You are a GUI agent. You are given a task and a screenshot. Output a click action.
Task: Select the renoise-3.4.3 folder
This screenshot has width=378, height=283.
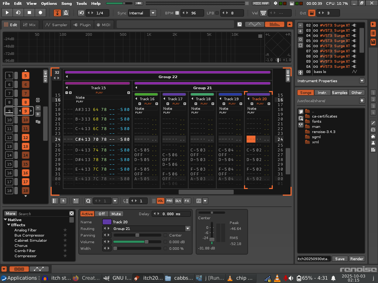(x=323, y=132)
